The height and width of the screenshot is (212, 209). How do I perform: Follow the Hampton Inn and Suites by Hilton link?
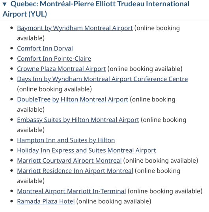pyautogui.click(x=66, y=140)
